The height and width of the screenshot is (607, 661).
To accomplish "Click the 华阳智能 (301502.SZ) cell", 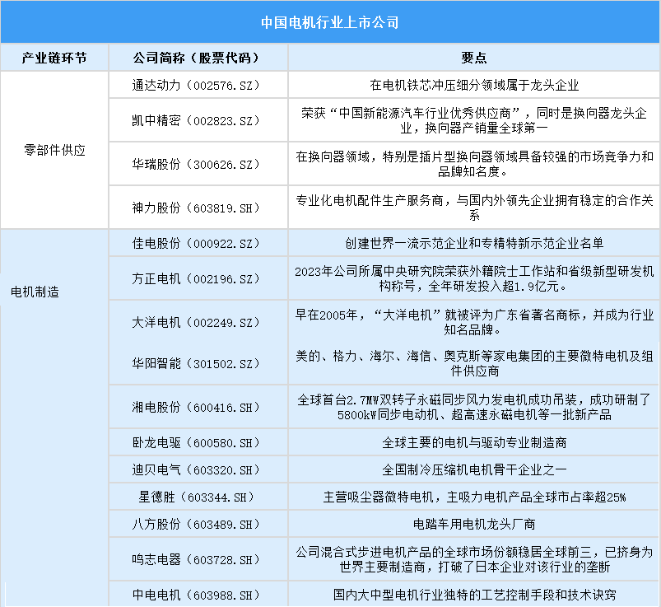I will [x=196, y=364].
